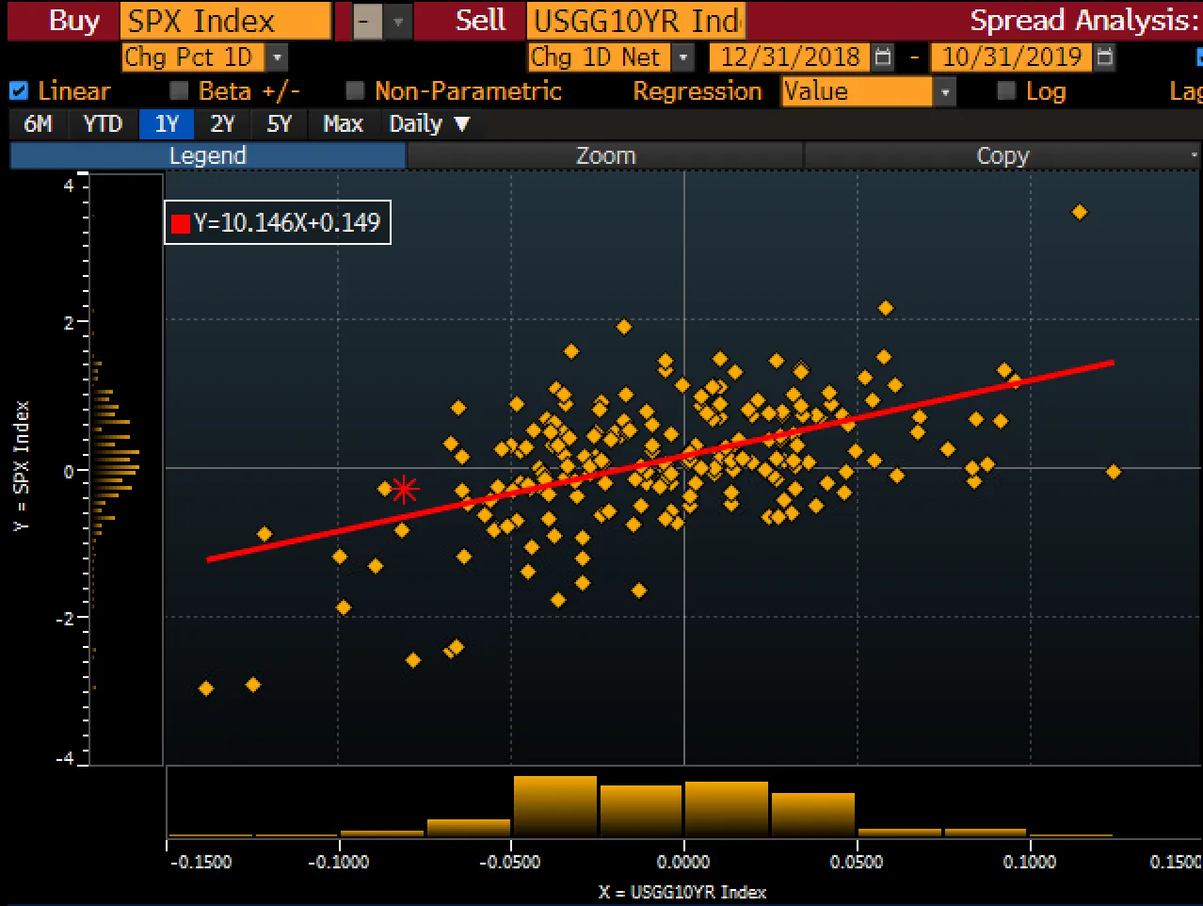This screenshot has height=906, width=1203.
Task: Open the Chg 1D Net dropdown
Action: tap(682, 57)
